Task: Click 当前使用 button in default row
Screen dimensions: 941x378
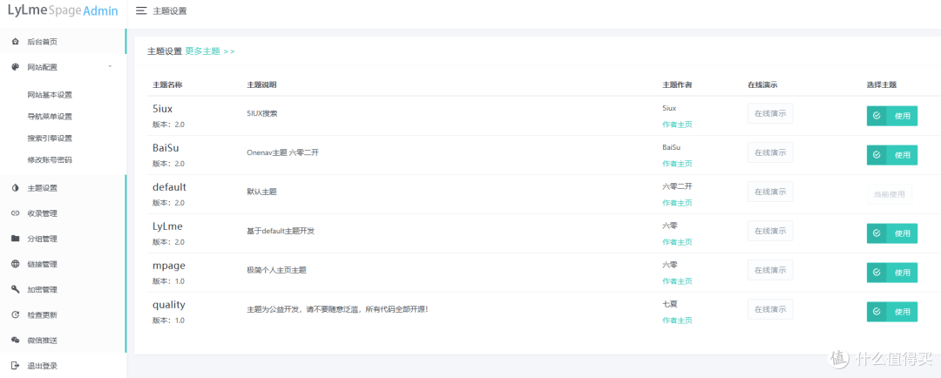Action: point(890,194)
